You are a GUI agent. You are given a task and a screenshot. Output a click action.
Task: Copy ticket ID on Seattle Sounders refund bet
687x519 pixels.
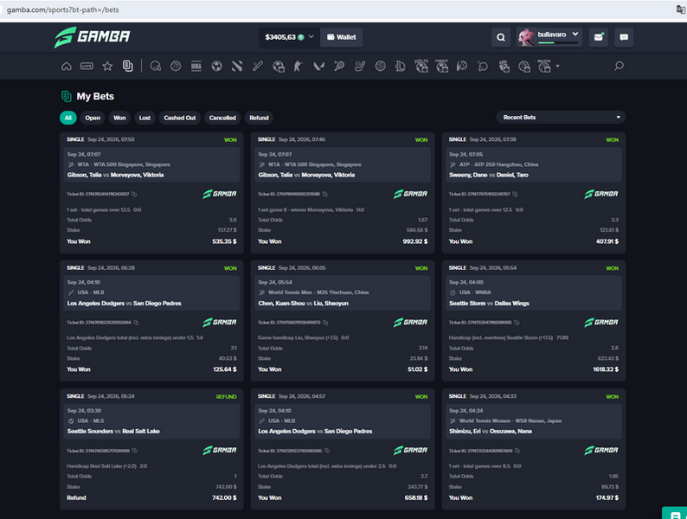[135, 451]
